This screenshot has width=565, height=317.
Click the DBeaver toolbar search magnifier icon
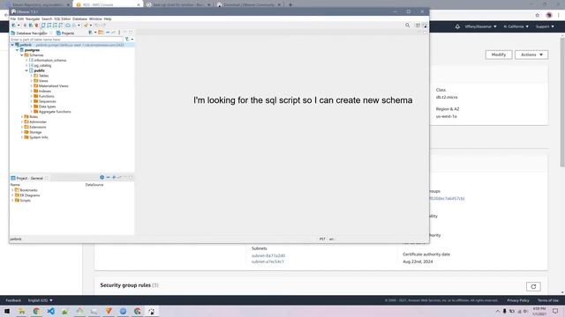(x=407, y=26)
